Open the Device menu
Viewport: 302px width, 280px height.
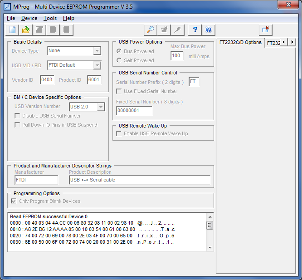(29, 18)
